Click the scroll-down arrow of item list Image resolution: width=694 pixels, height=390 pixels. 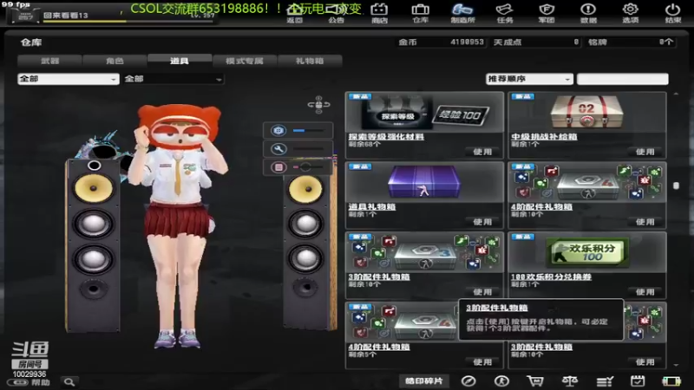(676, 365)
